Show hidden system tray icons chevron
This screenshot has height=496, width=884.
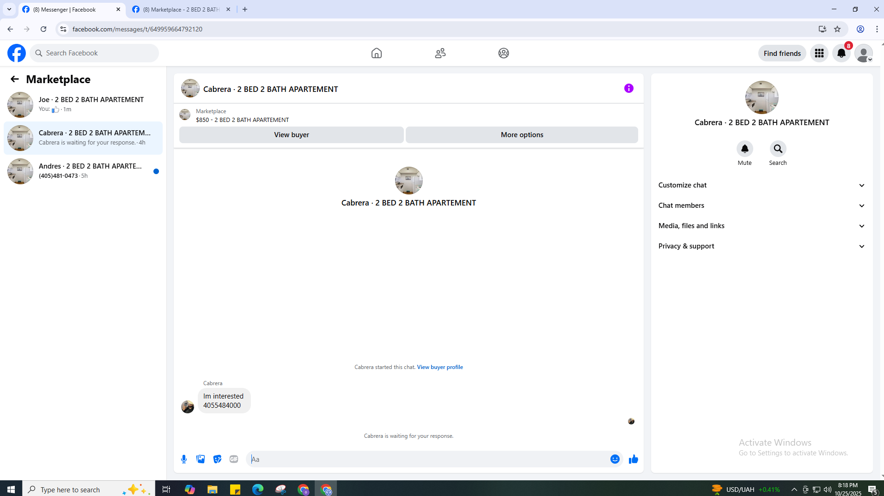pos(794,490)
